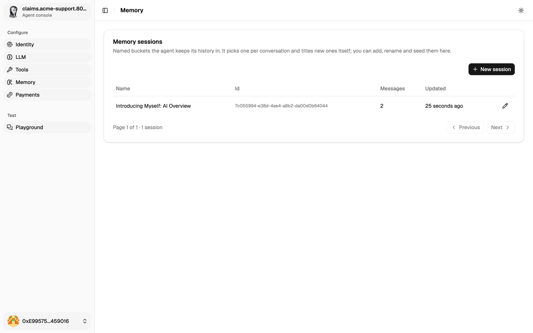Click the Memory icon in sidebar

coord(10,82)
